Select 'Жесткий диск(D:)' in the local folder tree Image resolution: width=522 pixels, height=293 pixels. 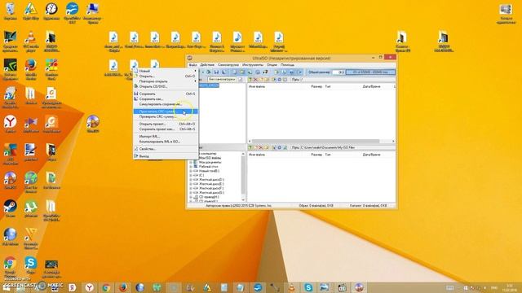(x=212, y=180)
